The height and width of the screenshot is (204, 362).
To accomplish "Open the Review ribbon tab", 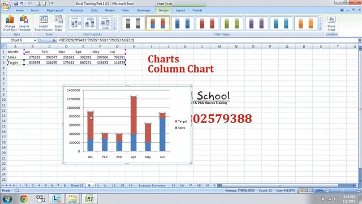I will [x=110, y=10].
